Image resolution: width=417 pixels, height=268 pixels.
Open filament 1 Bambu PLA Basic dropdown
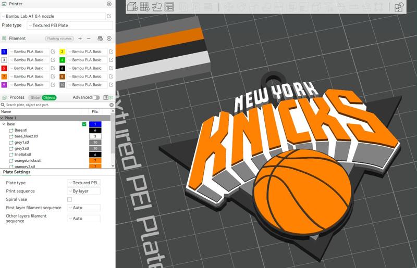point(29,52)
